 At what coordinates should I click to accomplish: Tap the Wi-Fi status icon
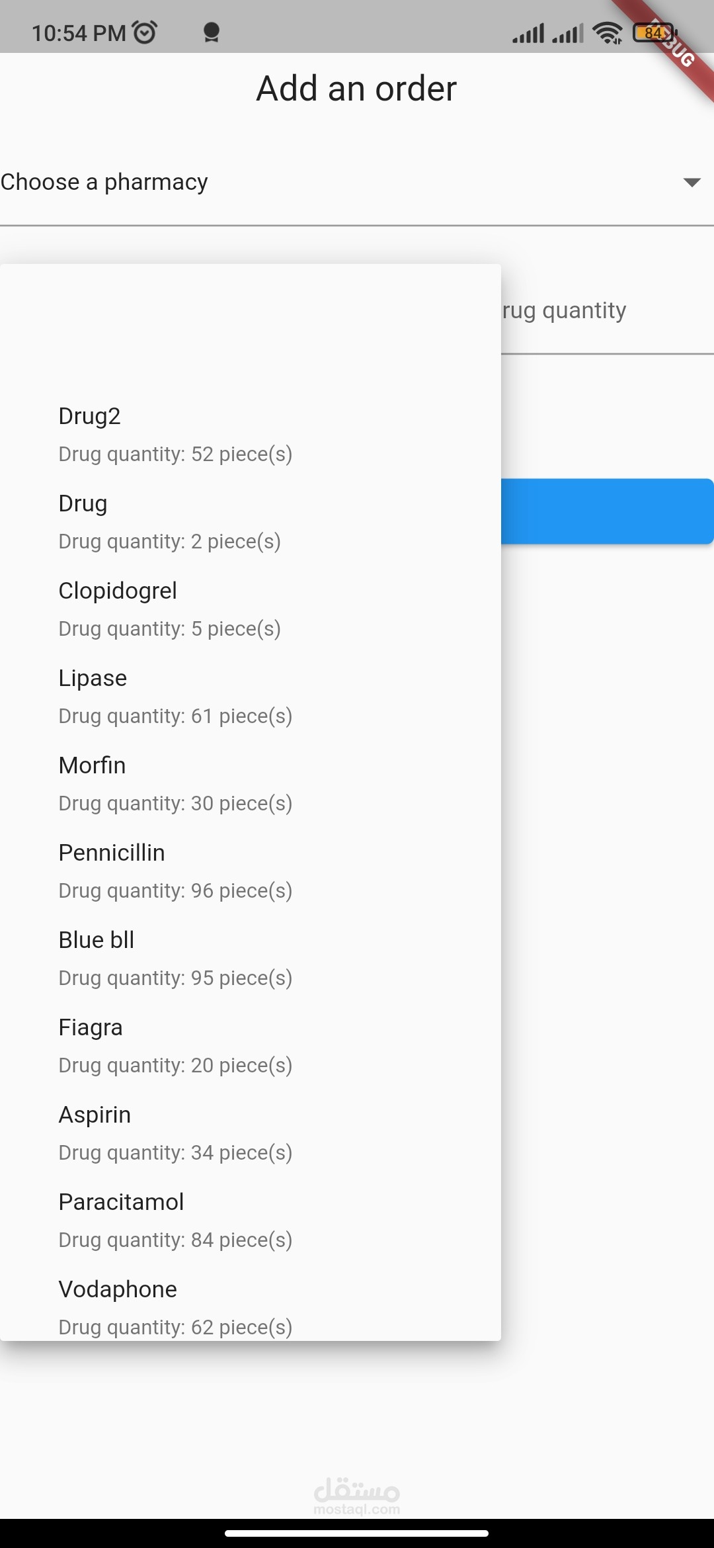tap(607, 32)
